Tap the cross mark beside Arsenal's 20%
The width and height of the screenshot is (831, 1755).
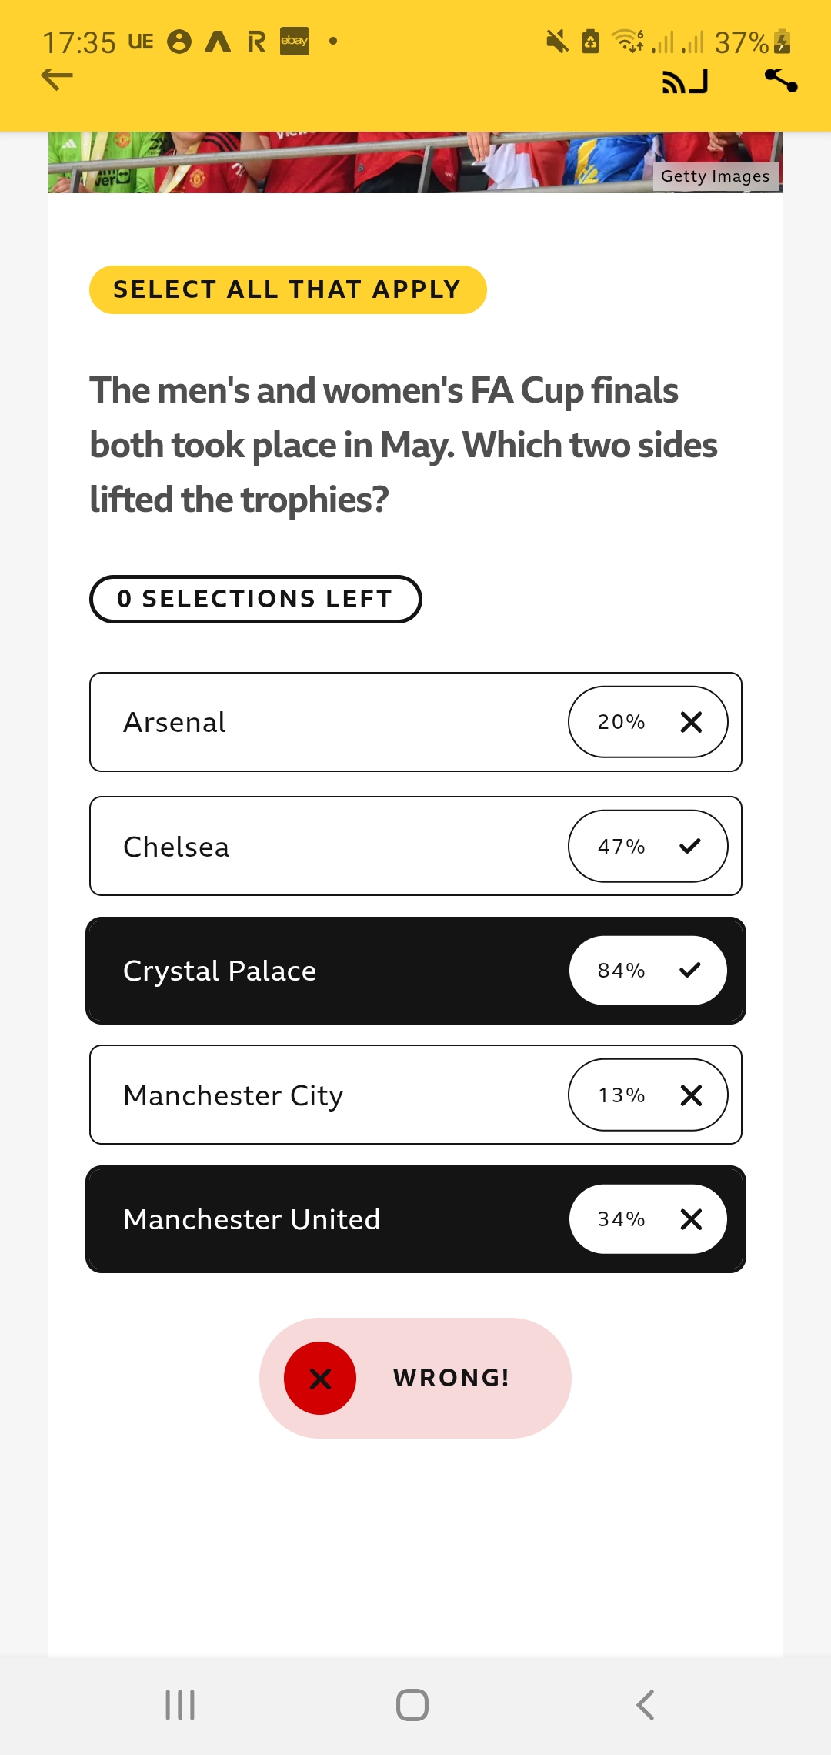(x=691, y=722)
